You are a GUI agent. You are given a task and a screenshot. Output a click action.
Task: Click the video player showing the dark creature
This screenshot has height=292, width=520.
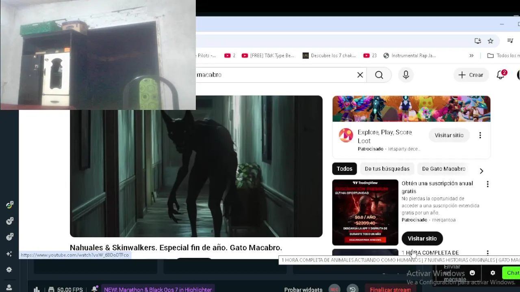click(x=196, y=166)
